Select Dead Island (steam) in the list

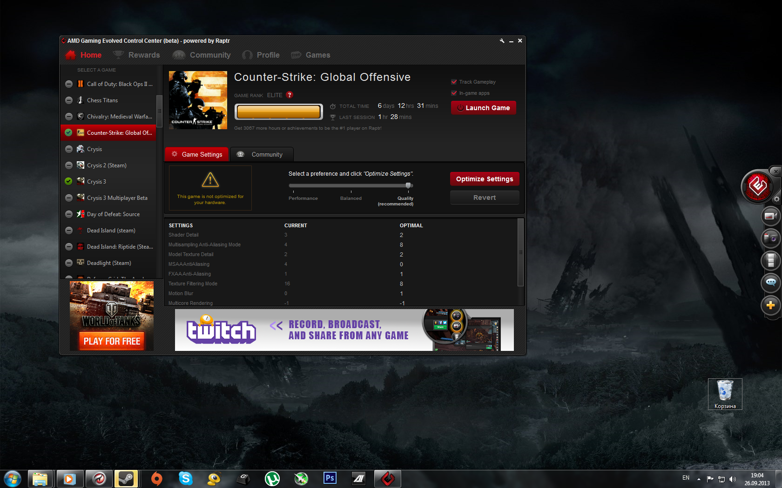point(108,231)
